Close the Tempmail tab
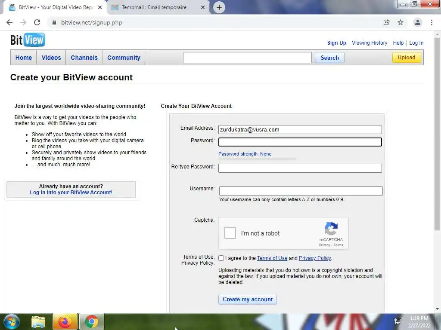 [x=203, y=7]
